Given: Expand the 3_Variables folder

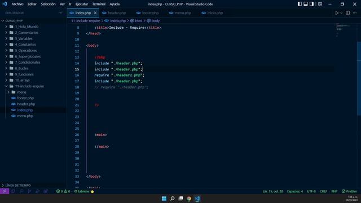Looking at the screenshot, I should (33, 39).
